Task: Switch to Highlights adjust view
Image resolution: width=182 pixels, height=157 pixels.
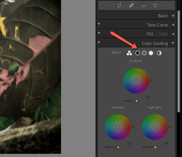Action: coord(151,53)
